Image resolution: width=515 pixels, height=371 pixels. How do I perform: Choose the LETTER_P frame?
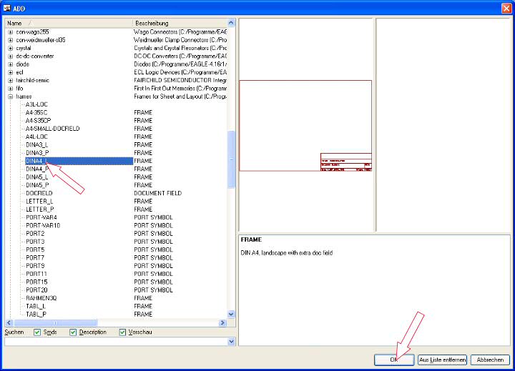39,209
